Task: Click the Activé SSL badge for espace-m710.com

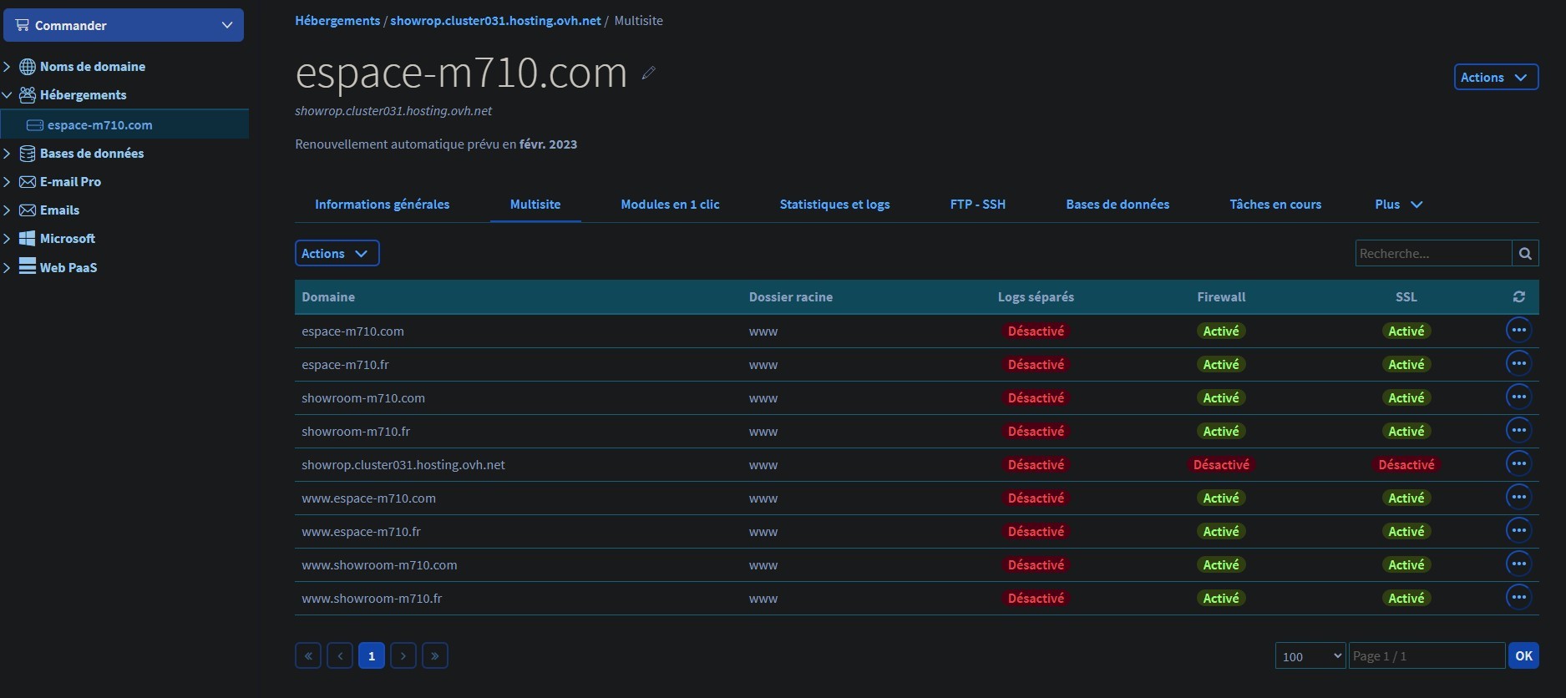Action: click(x=1406, y=331)
